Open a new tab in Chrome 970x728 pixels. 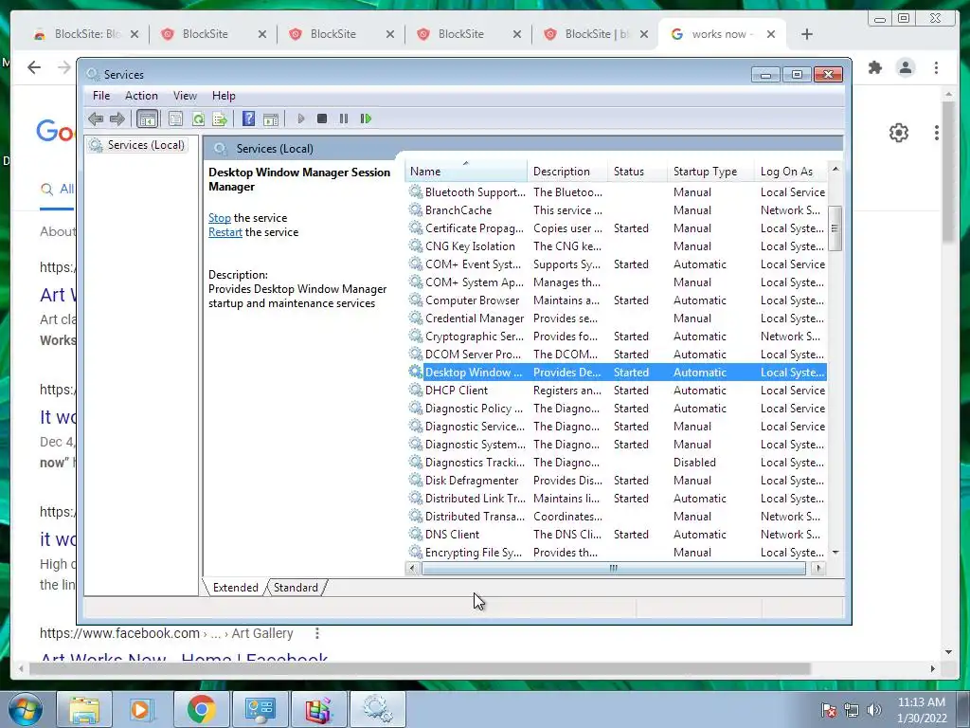pos(806,35)
